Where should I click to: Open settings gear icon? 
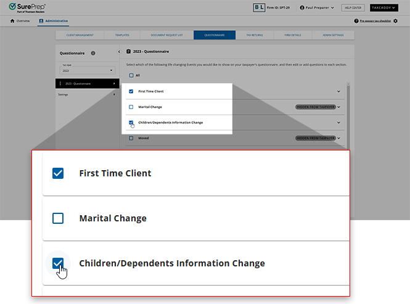[395, 21]
